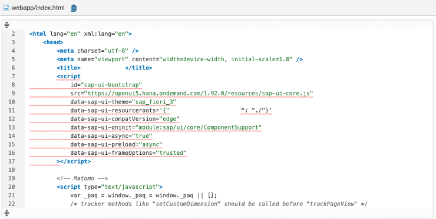Click the opening <head> tag
436x219 pixels.
tap(53, 42)
